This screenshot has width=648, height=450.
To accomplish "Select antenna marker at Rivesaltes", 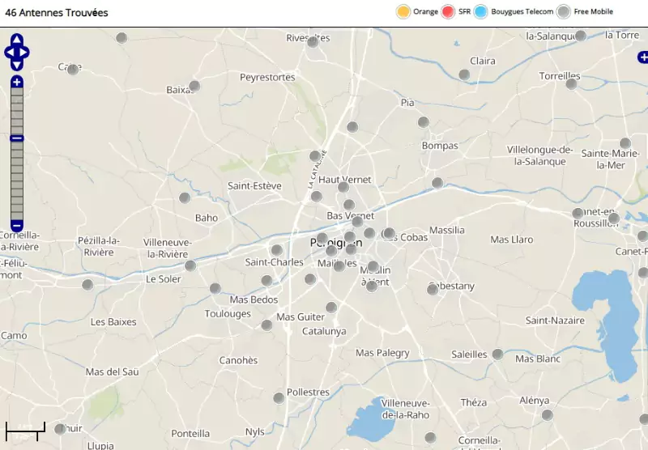I will point(313,41).
